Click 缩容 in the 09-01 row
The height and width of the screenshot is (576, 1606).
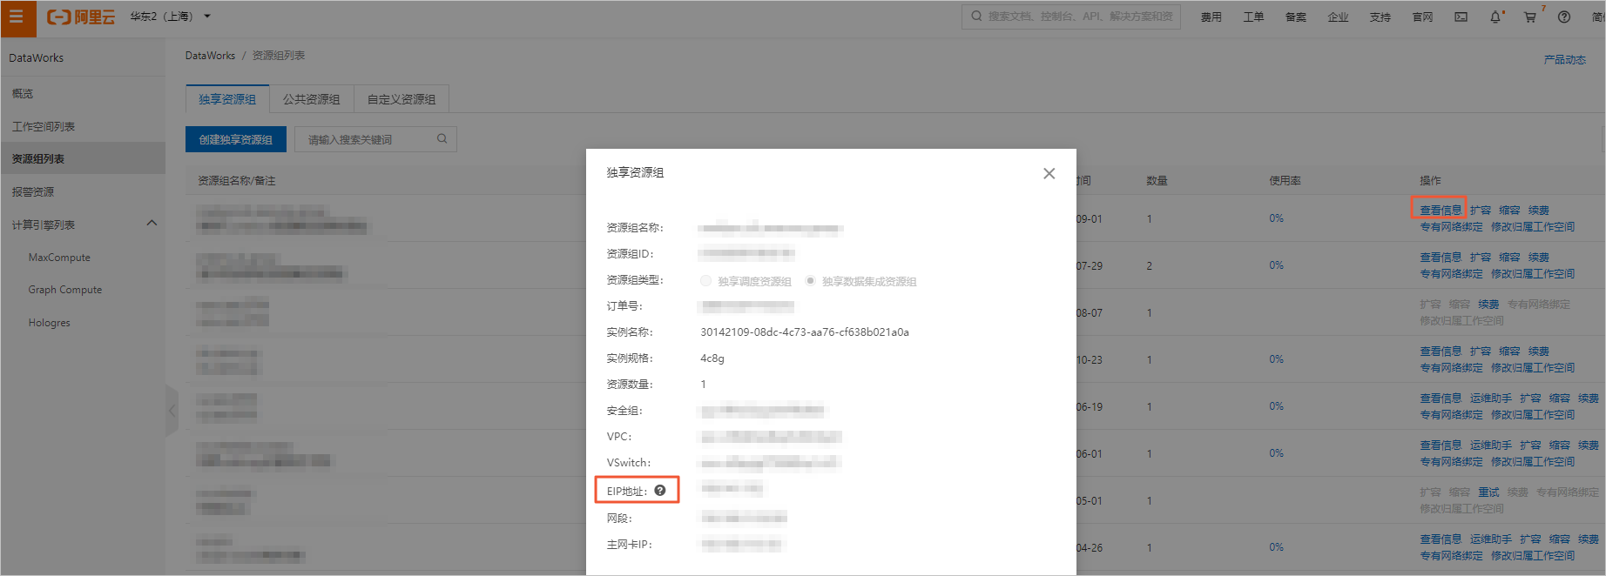(1509, 211)
